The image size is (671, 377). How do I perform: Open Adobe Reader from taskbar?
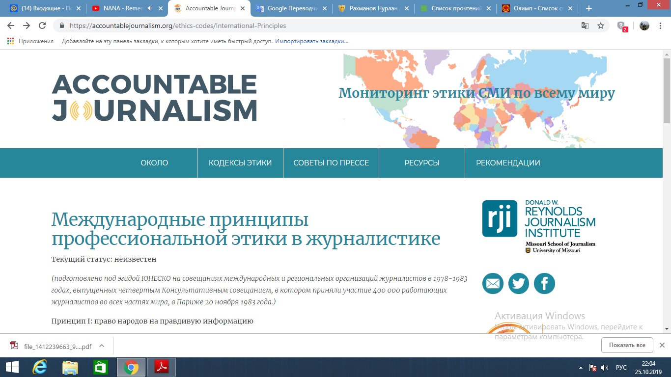pyautogui.click(x=162, y=367)
